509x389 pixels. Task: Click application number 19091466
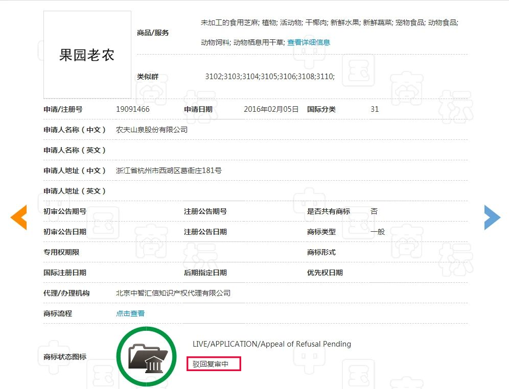pyautogui.click(x=133, y=109)
